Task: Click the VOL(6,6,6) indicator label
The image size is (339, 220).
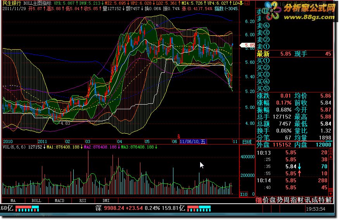Action: click(x=14, y=147)
